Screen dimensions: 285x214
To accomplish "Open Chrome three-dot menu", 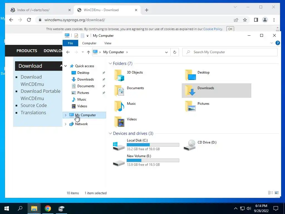I will click(x=274, y=20).
